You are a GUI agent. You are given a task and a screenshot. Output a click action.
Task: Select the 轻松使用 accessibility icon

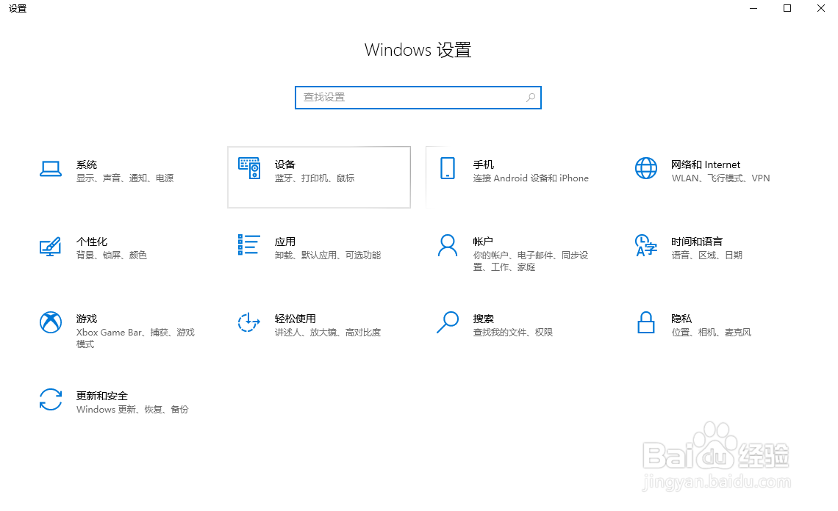[x=248, y=323]
